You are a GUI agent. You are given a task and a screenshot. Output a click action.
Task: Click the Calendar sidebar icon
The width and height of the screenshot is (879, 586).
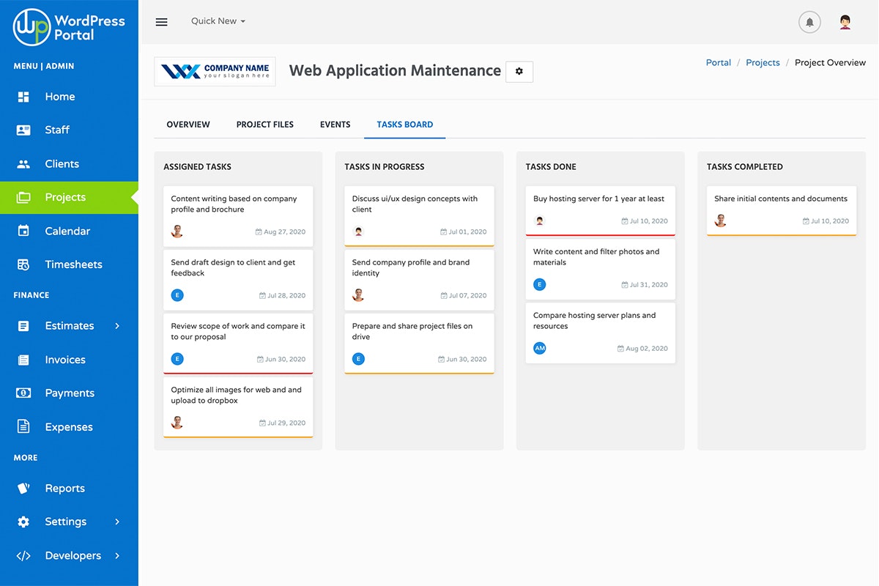coord(23,231)
